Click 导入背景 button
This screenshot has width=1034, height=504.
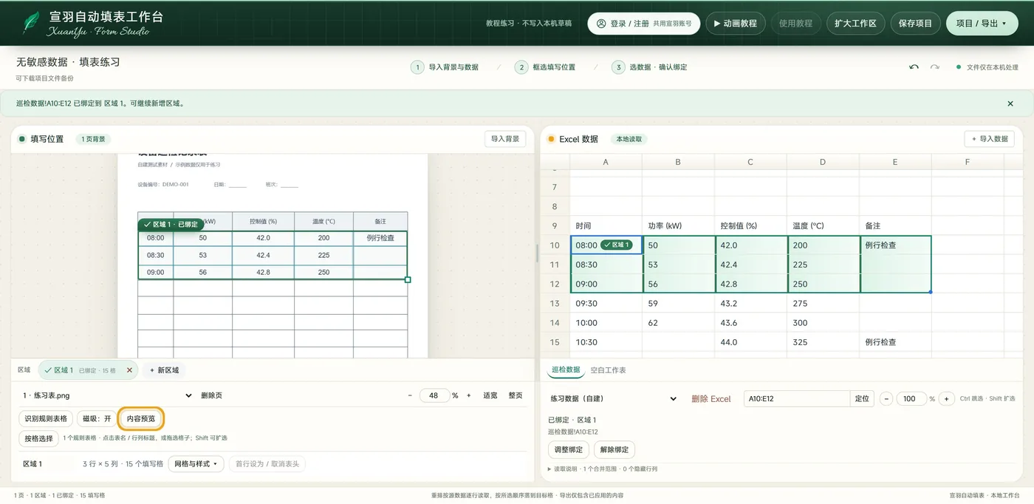(x=505, y=139)
